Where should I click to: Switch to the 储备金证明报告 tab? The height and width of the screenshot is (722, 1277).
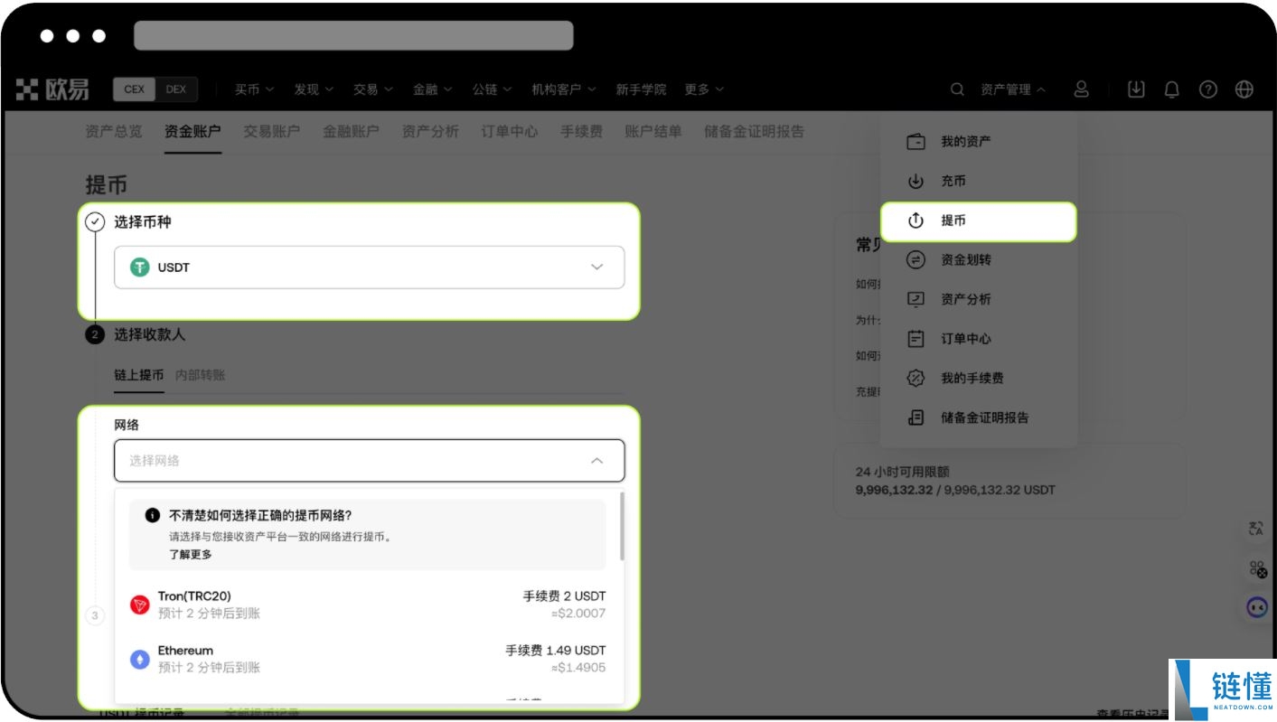point(754,132)
